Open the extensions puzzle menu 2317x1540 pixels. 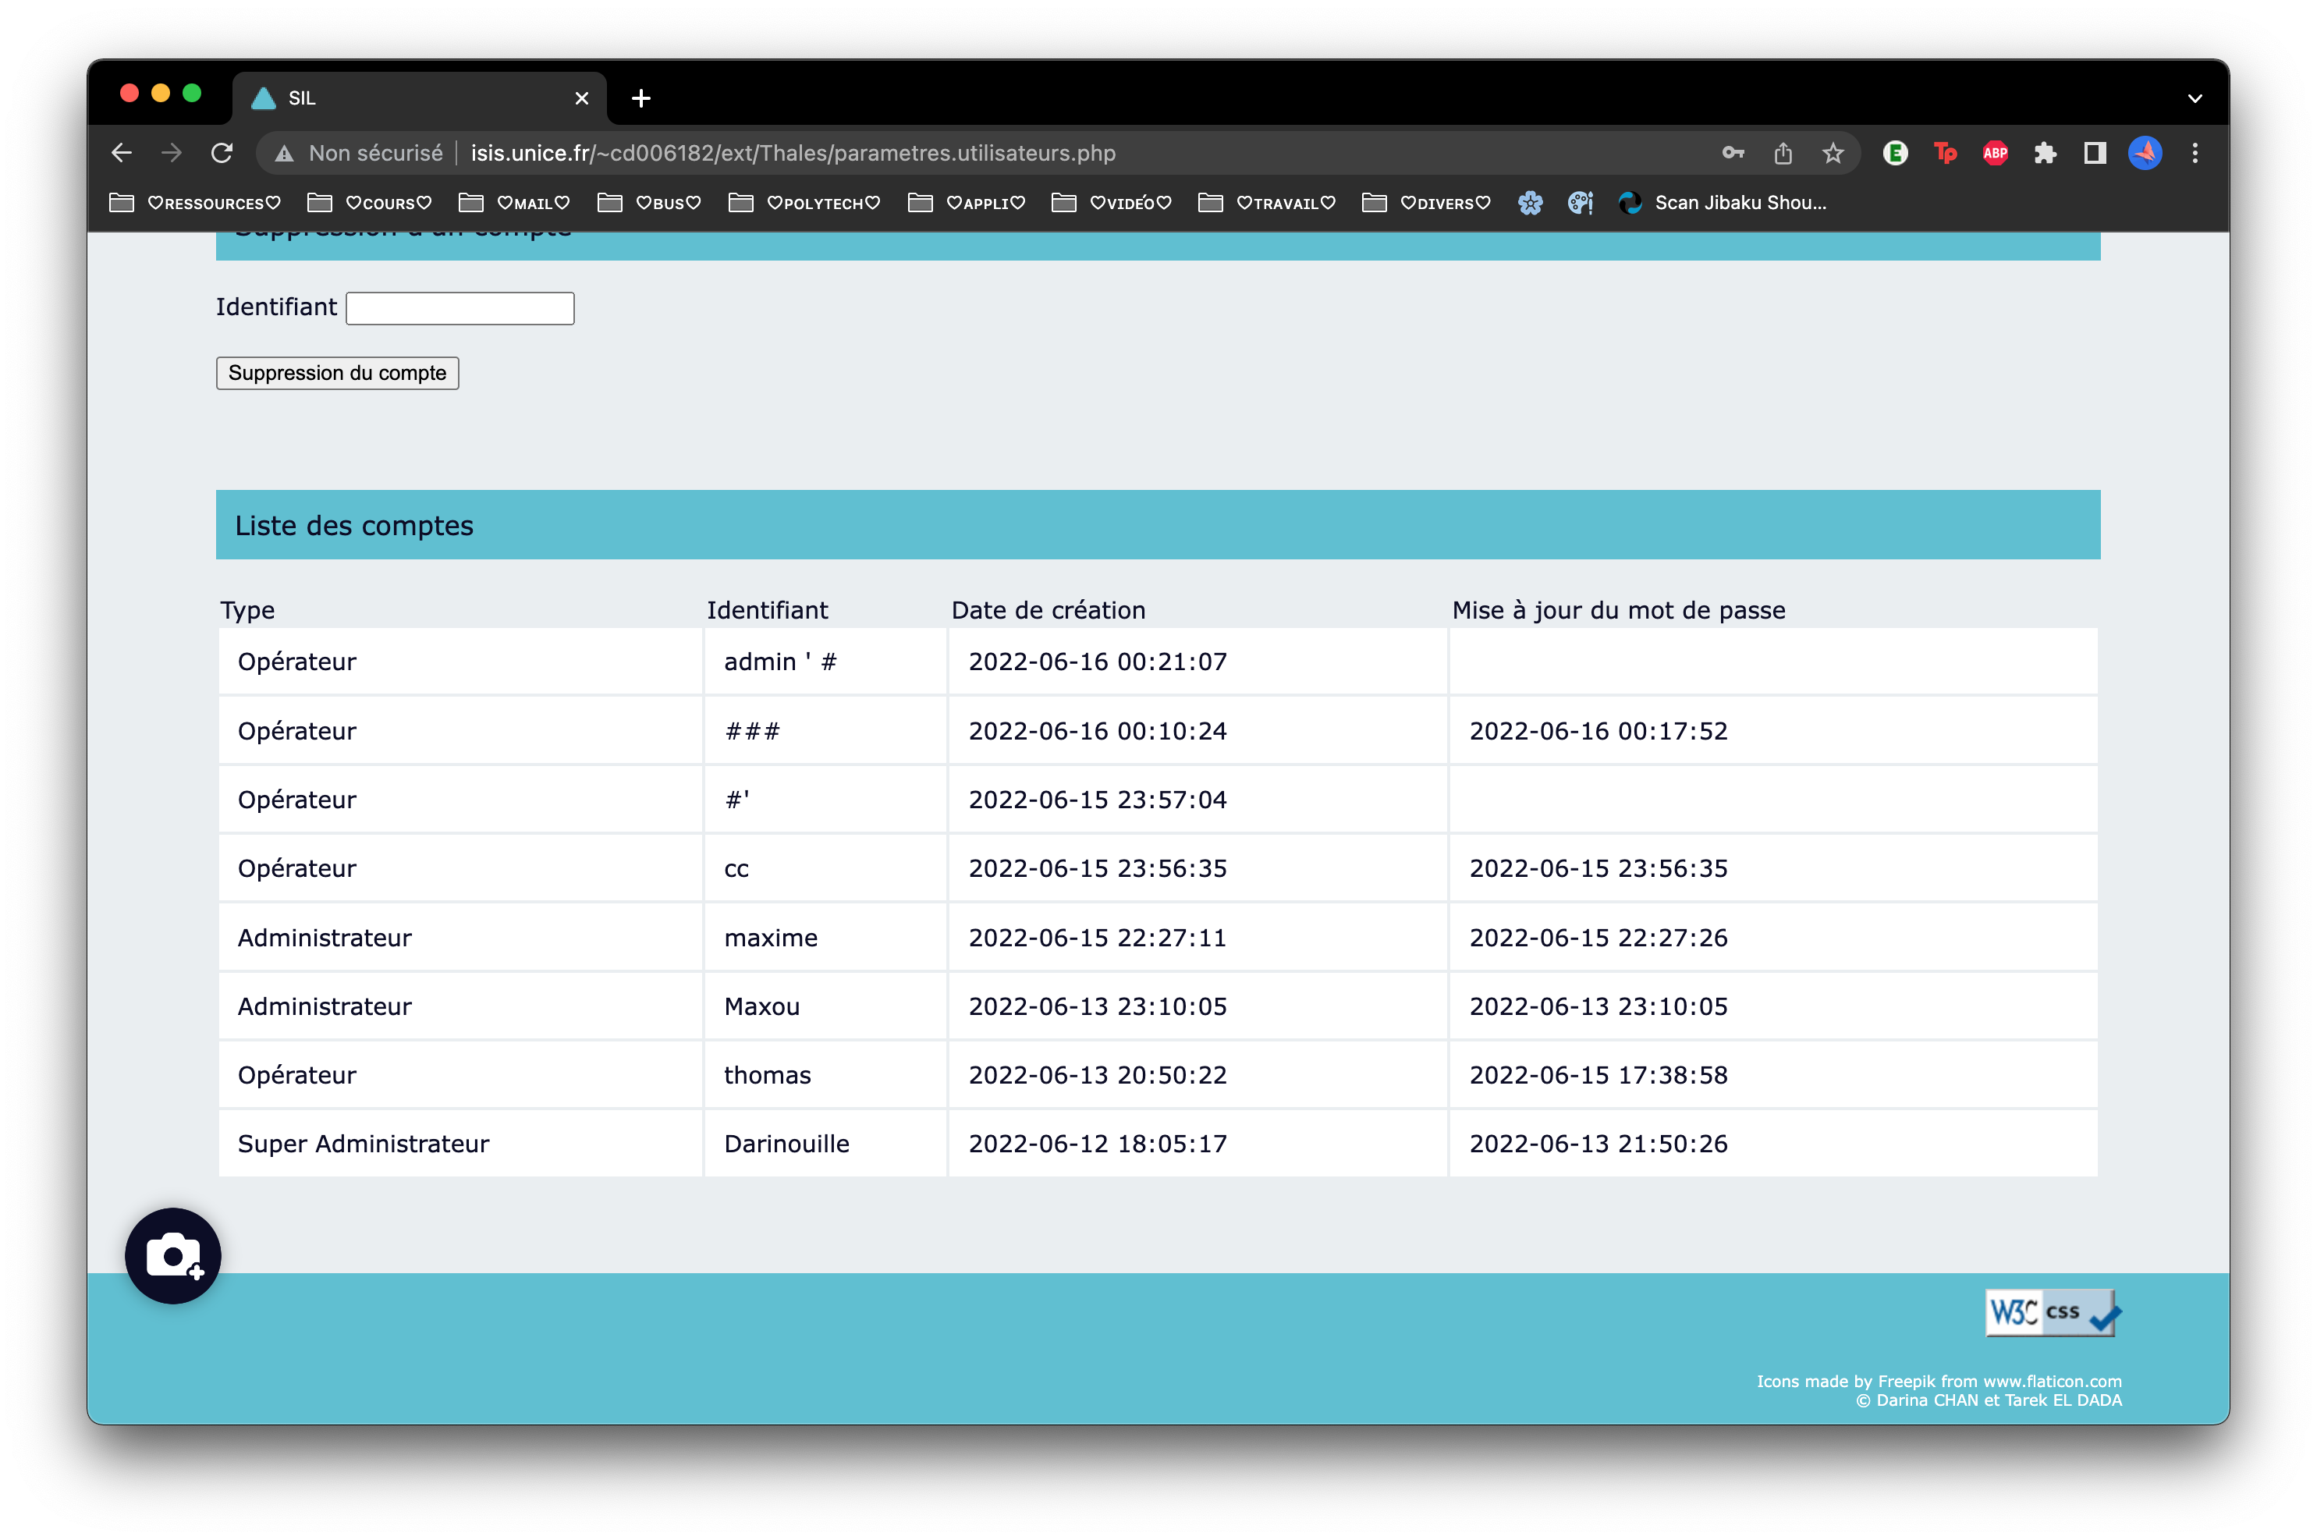point(2046,153)
